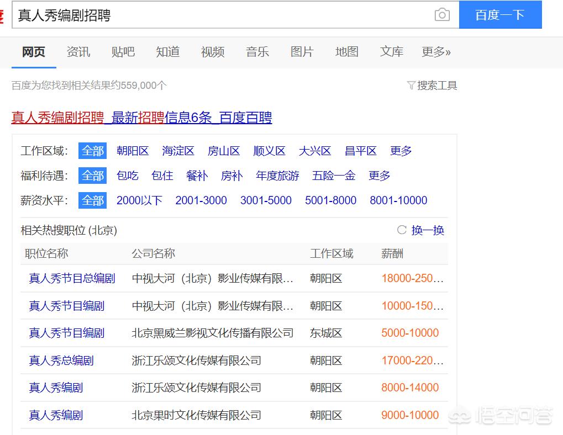563x435 pixels.
Task: Click the camera image-search icon
Action: pos(442,15)
